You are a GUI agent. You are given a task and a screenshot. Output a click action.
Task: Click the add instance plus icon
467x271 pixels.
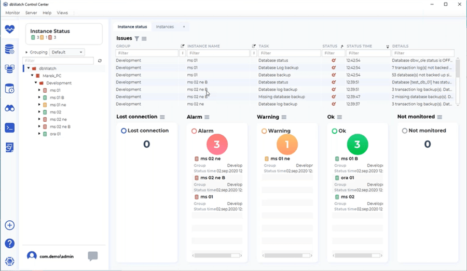point(9,225)
